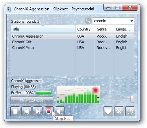147x128 pixels.
Task: Click the volume slider handle
Action: (132, 99)
